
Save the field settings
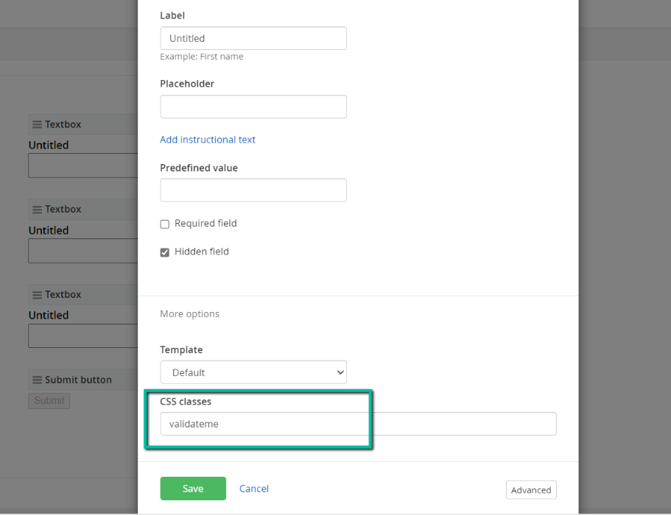point(193,488)
